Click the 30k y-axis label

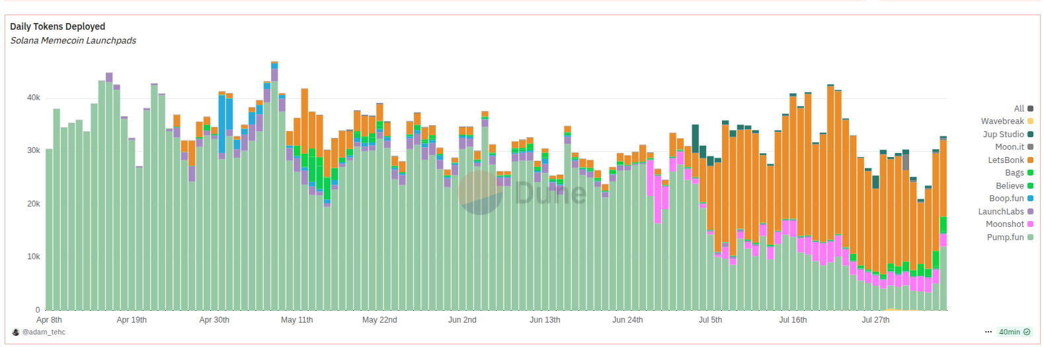33,150
